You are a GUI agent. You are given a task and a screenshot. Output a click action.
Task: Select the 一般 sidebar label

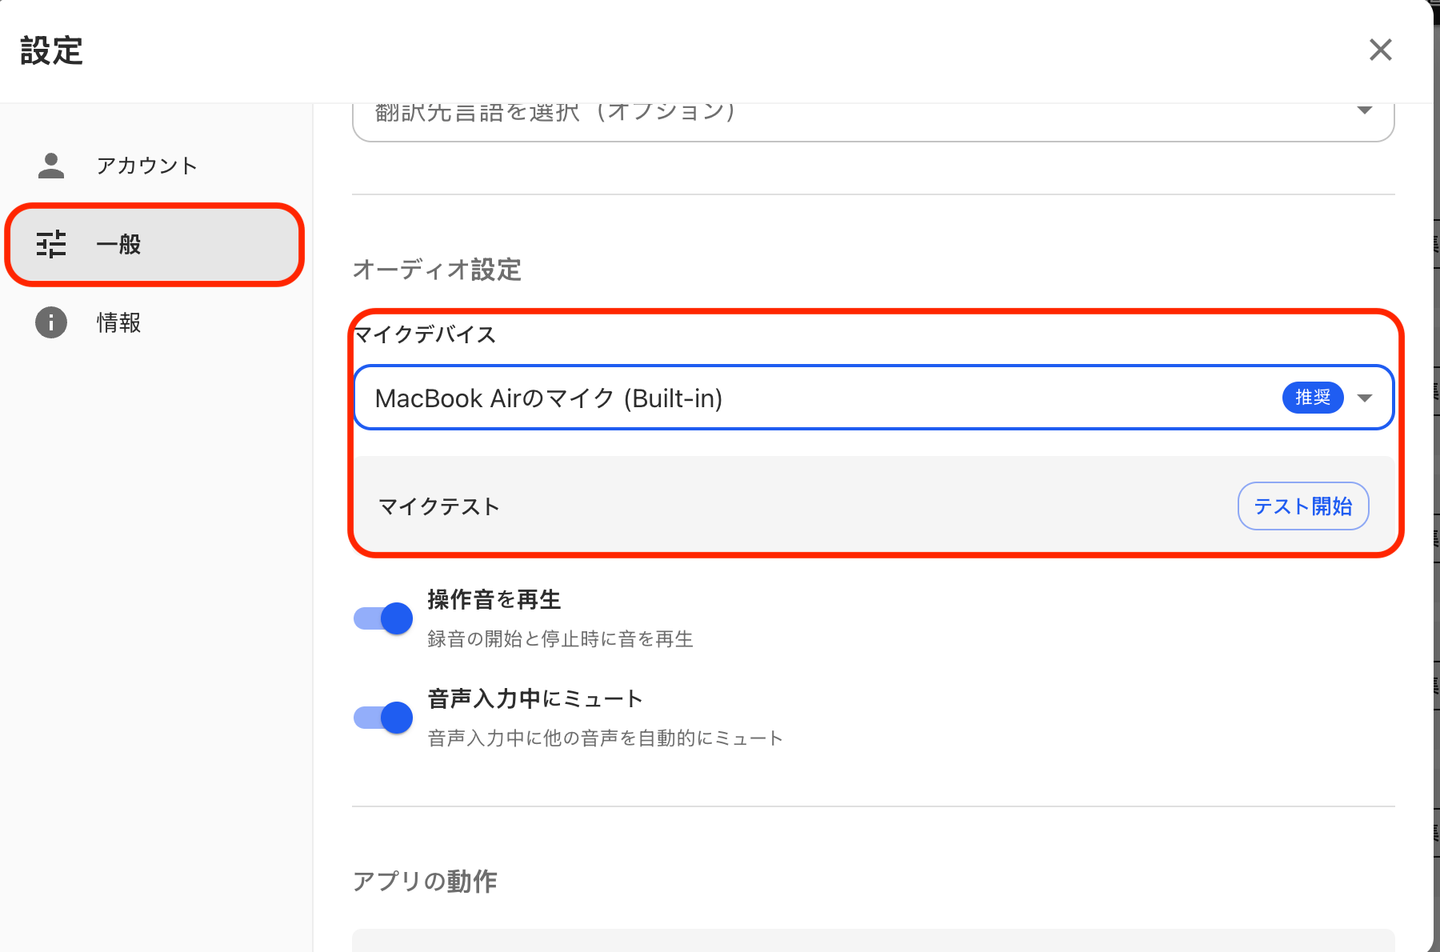(x=118, y=244)
